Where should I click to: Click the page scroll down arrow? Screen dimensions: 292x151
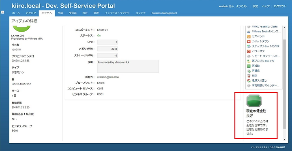coord(284,139)
